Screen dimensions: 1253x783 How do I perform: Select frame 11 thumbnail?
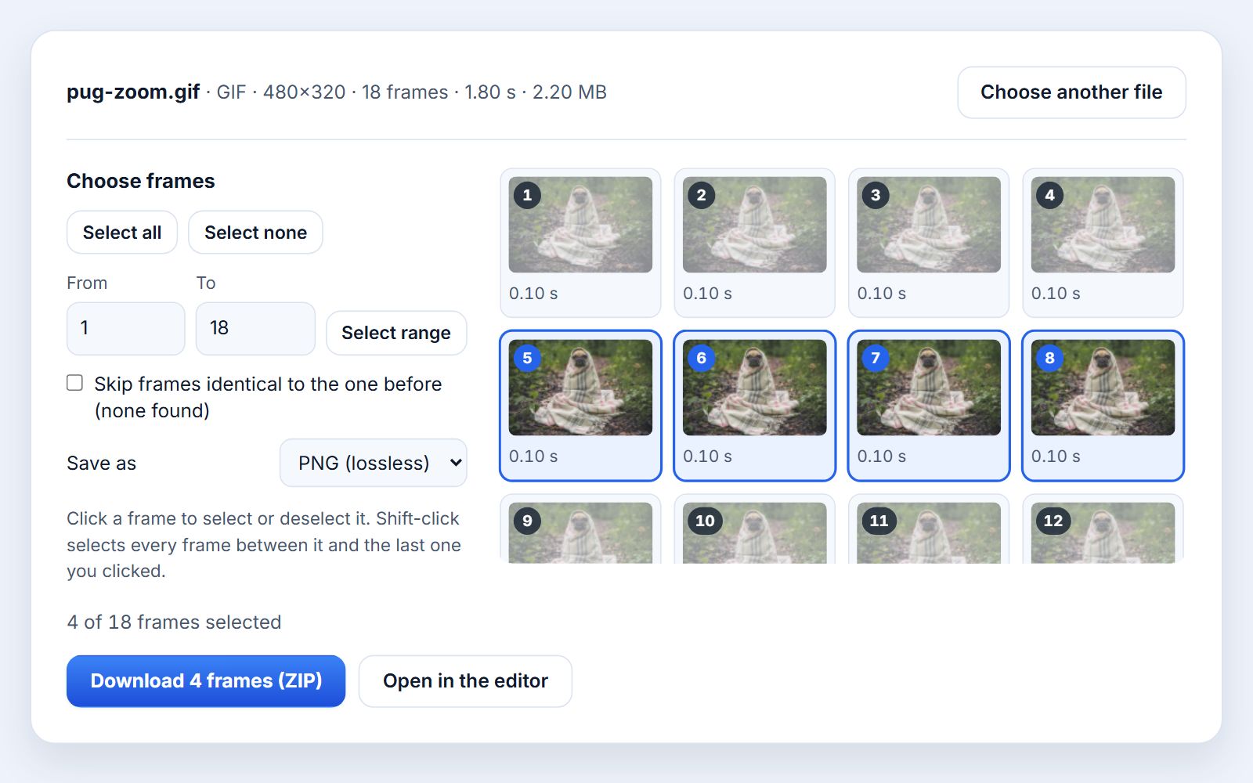pyautogui.click(x=929, y=529)
